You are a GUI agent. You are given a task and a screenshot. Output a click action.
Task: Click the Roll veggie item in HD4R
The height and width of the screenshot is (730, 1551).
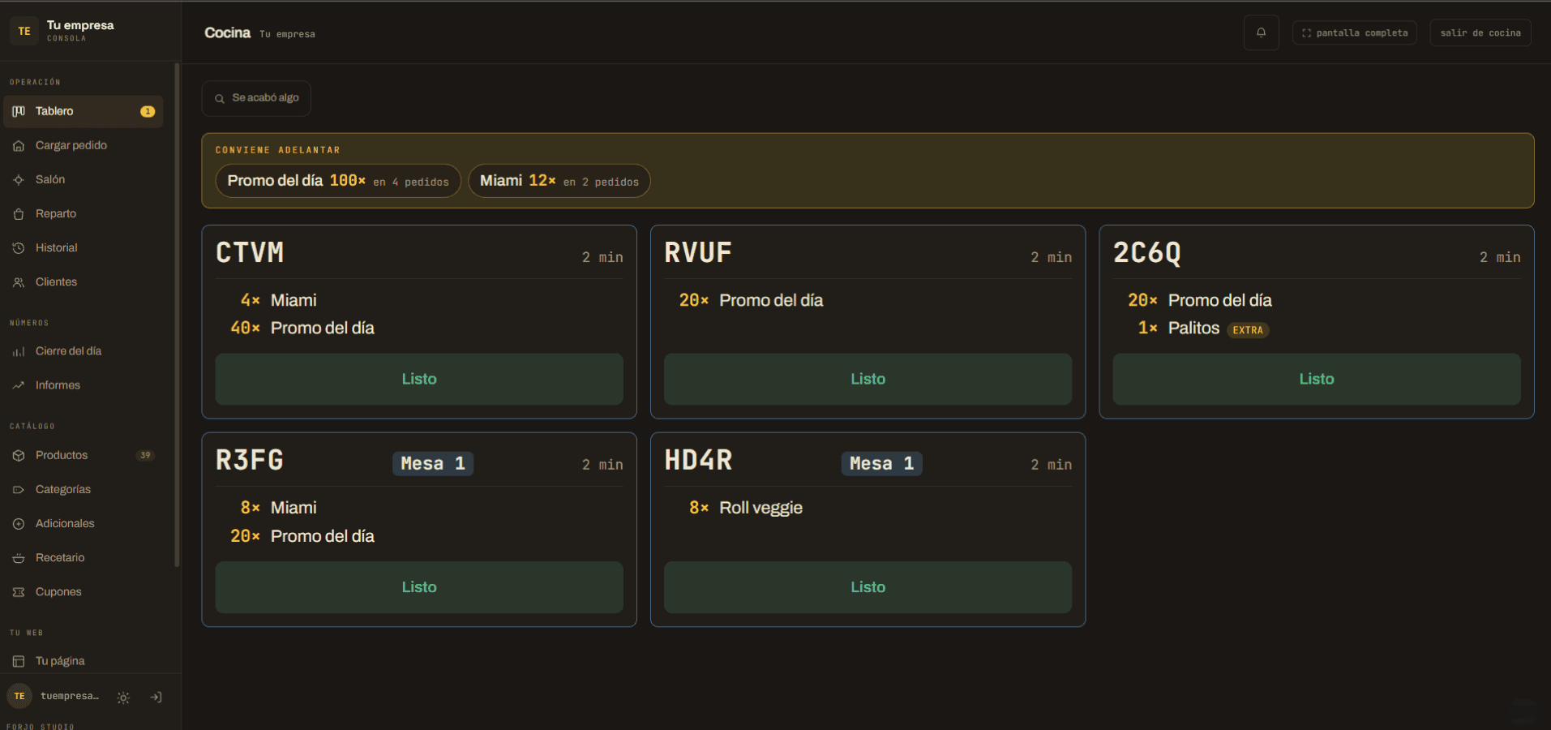pos(761,508)
